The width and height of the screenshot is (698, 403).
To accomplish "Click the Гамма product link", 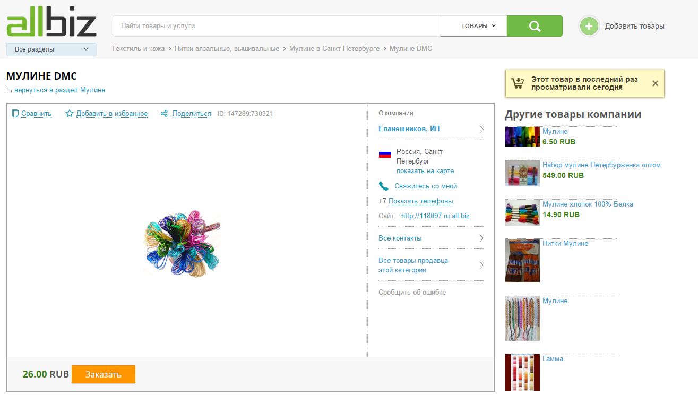I will pyautogui.click(x=553, y=359).
